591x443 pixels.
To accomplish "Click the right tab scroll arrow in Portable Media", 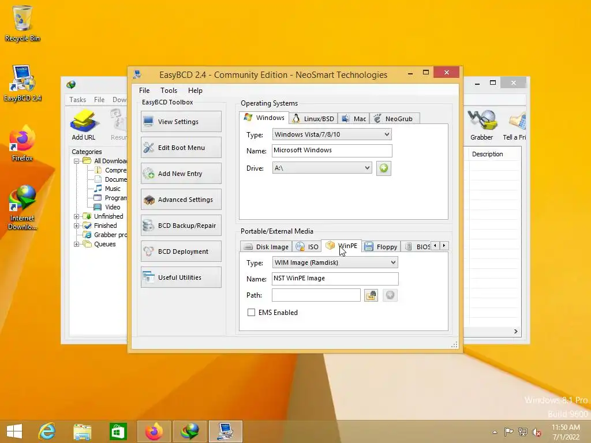I will (x=444, y=246).
